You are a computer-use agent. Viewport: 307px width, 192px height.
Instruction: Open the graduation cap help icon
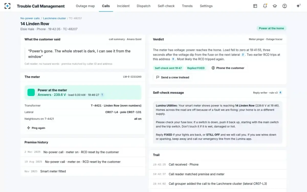click(275, 6)
